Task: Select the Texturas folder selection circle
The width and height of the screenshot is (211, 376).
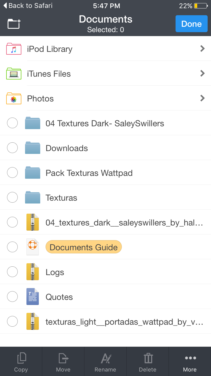Action: 12,197
